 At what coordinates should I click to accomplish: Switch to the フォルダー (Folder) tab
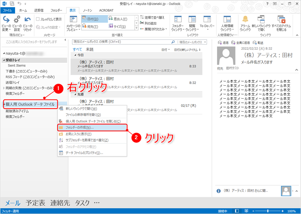56,10
